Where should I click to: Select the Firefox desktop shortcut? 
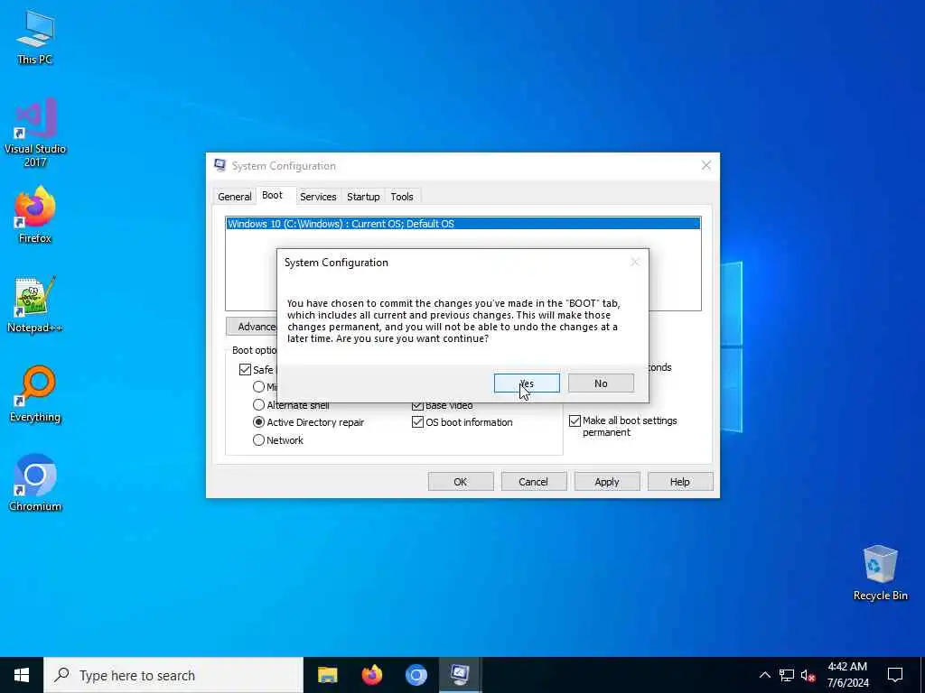[35, 215]
